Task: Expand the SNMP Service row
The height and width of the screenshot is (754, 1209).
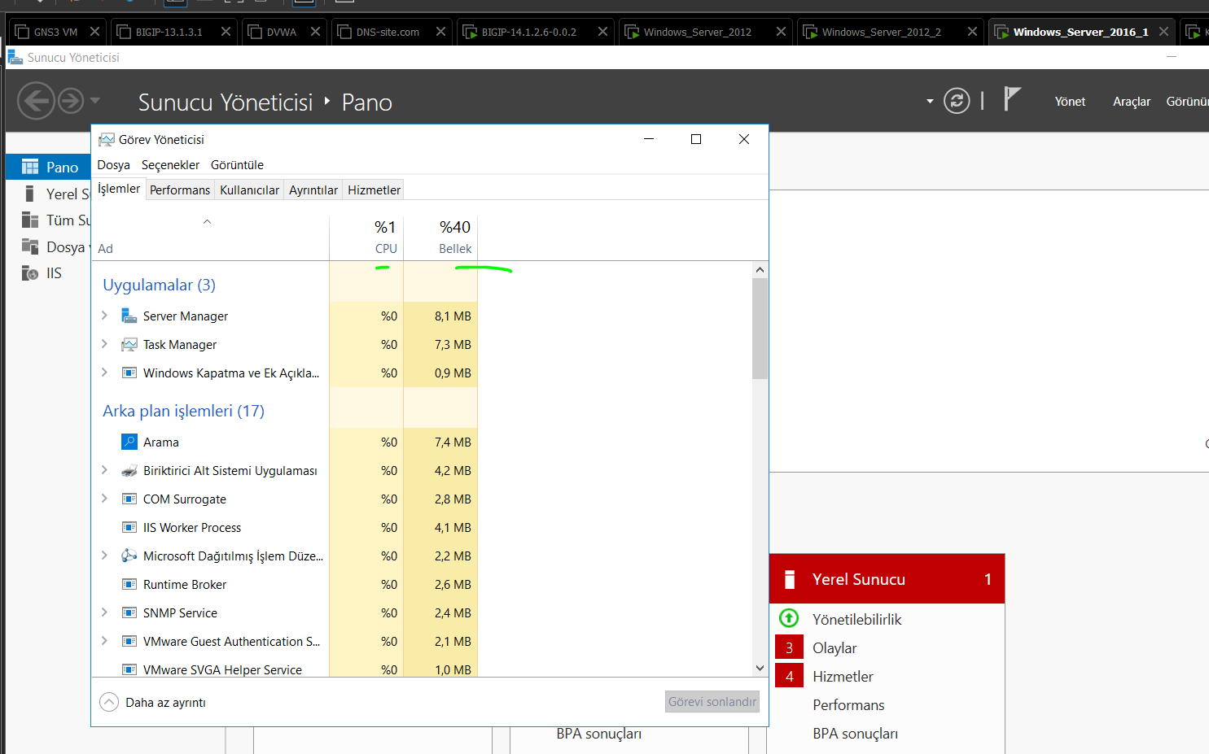Action: (104, 612)
